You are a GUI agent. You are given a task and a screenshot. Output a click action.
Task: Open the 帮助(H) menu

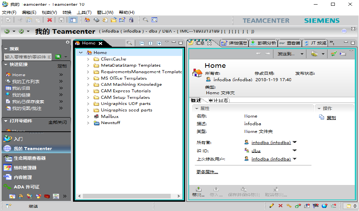pyautogui.click(x=127, y=12)
